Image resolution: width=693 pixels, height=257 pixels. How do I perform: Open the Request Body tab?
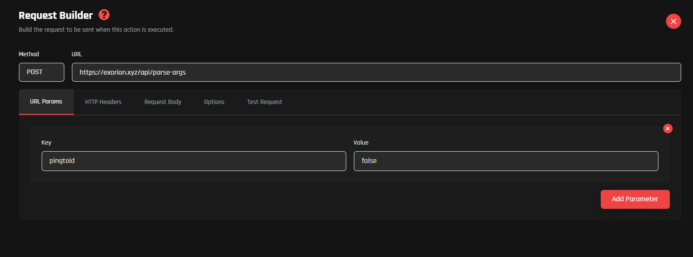[x=163, y=102]
